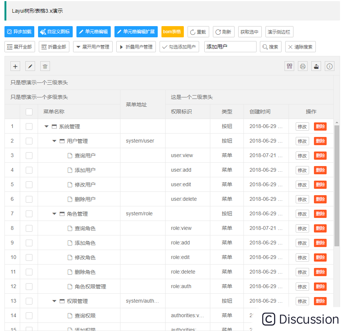Click the export icon in table toolbar
This screenshot has height=331, width=349.
click(316, 66)
